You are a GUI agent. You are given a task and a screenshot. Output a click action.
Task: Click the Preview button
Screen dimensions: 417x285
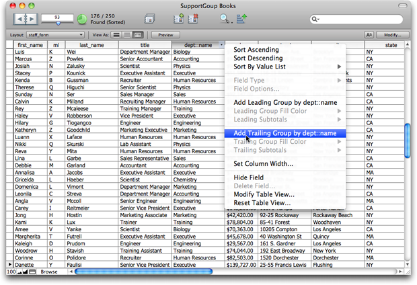pyautogui.click(x=165, y=35)
